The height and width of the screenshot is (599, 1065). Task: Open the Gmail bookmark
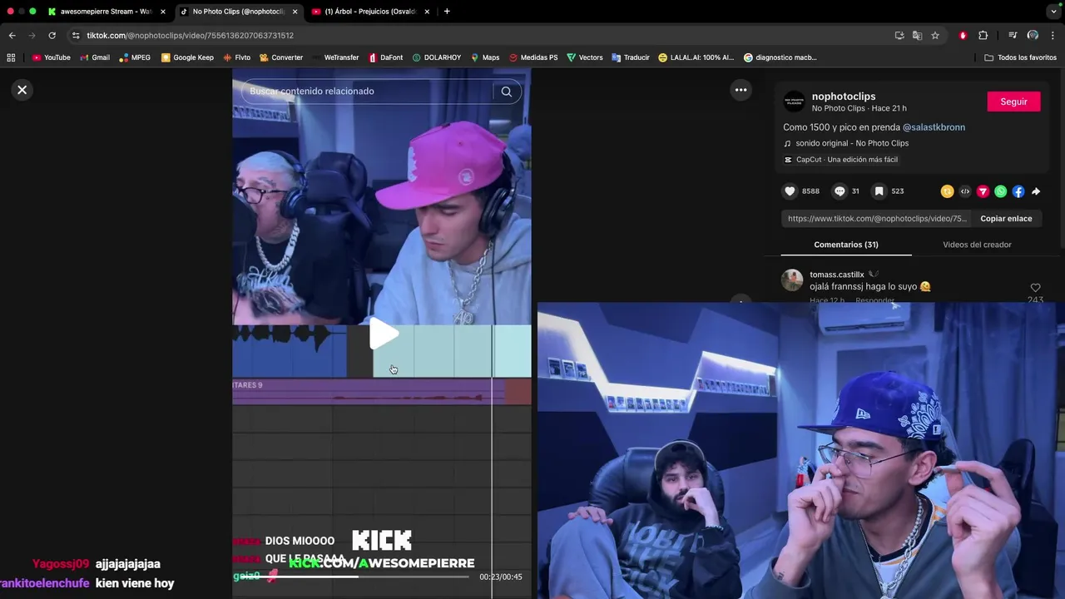tap(94, 57)
